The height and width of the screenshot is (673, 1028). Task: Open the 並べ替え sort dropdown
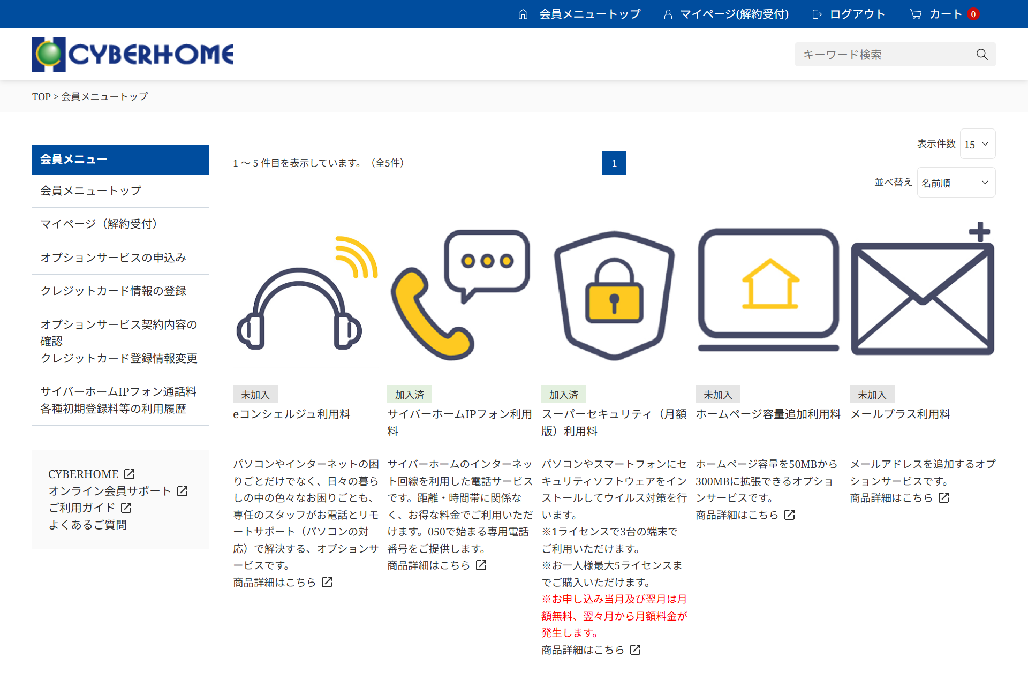[x=956, y=183]
